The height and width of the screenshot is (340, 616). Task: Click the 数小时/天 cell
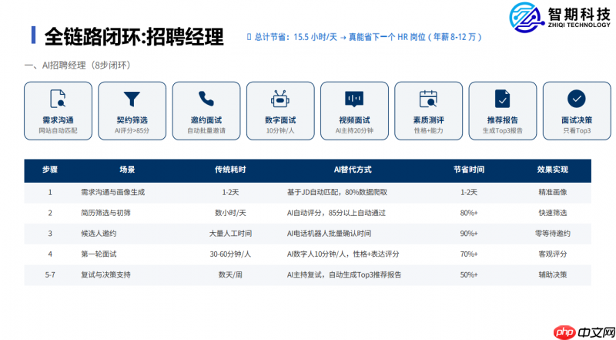pos(230,213)
